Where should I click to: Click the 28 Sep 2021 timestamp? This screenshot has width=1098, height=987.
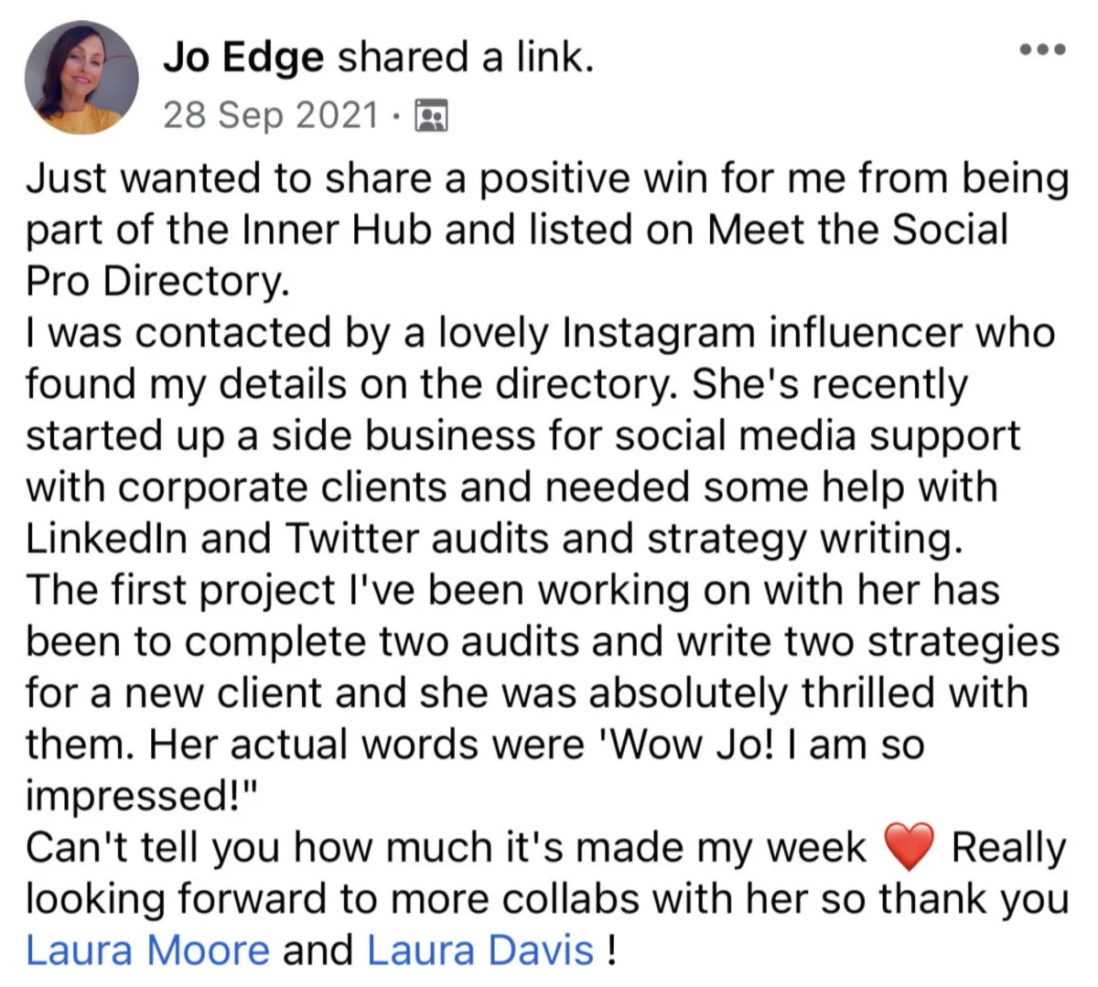pos(270,115)
